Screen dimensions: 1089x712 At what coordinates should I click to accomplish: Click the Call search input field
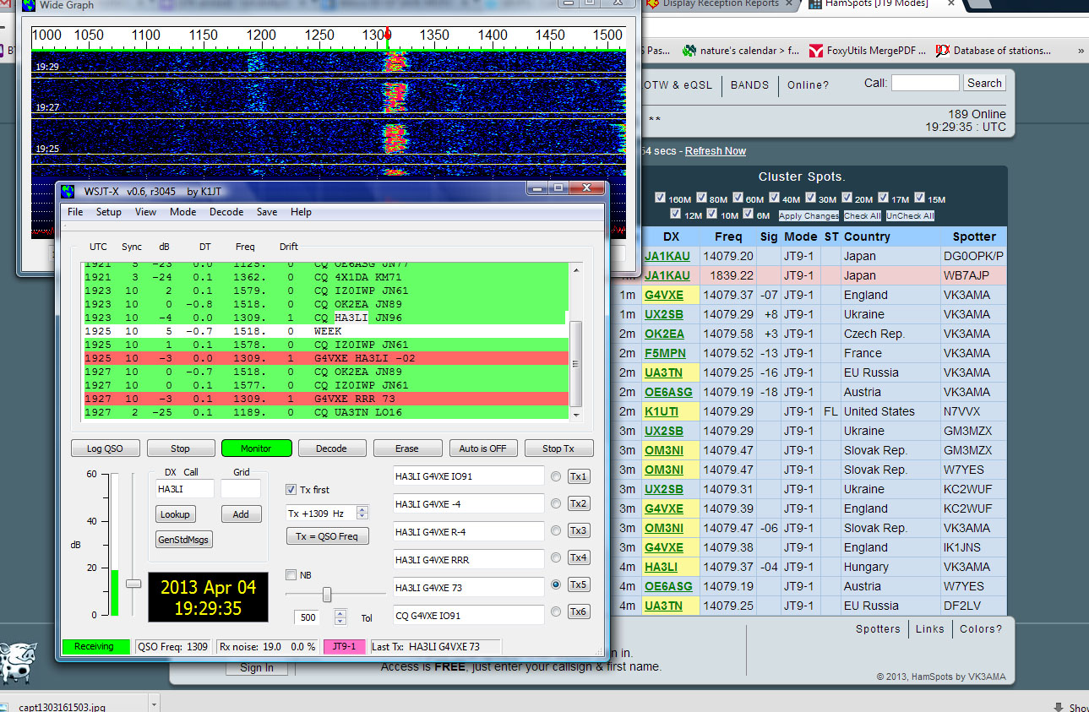[x=925, y=82]
